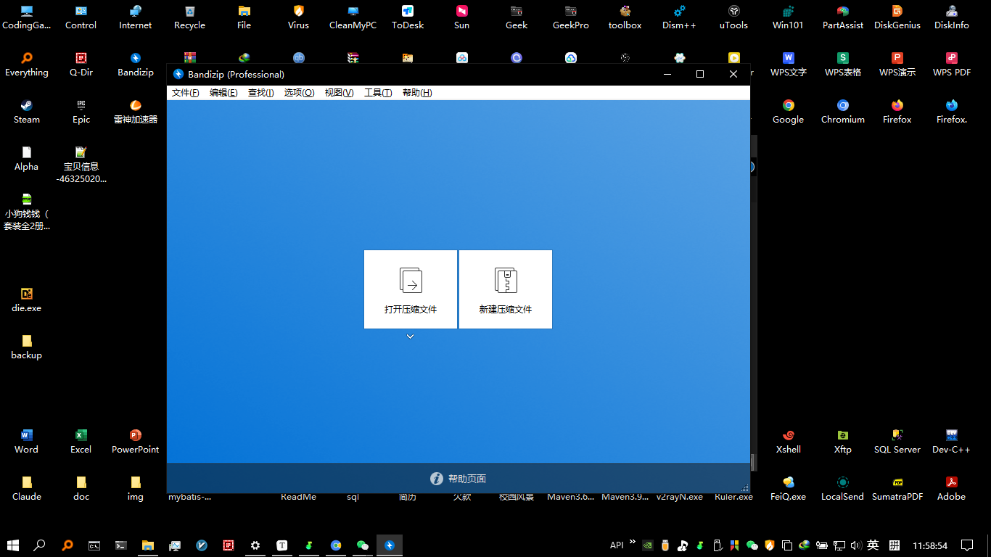Select the toolbox desktop icon
Viewport: 991px width, 557px height.
click(625, 17)
